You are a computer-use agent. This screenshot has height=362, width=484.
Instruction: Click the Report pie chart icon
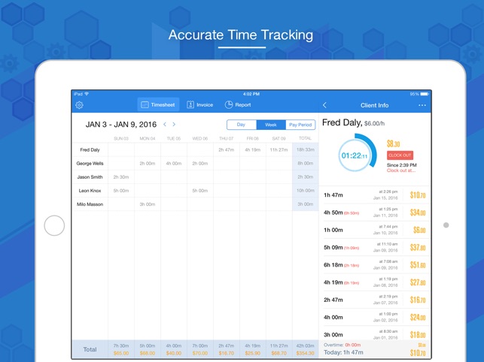pyautogui.click(x=228, y=104)
